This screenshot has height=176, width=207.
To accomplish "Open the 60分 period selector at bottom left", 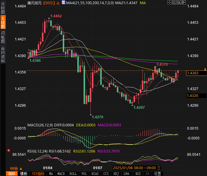I will click(x=15, y=168).
